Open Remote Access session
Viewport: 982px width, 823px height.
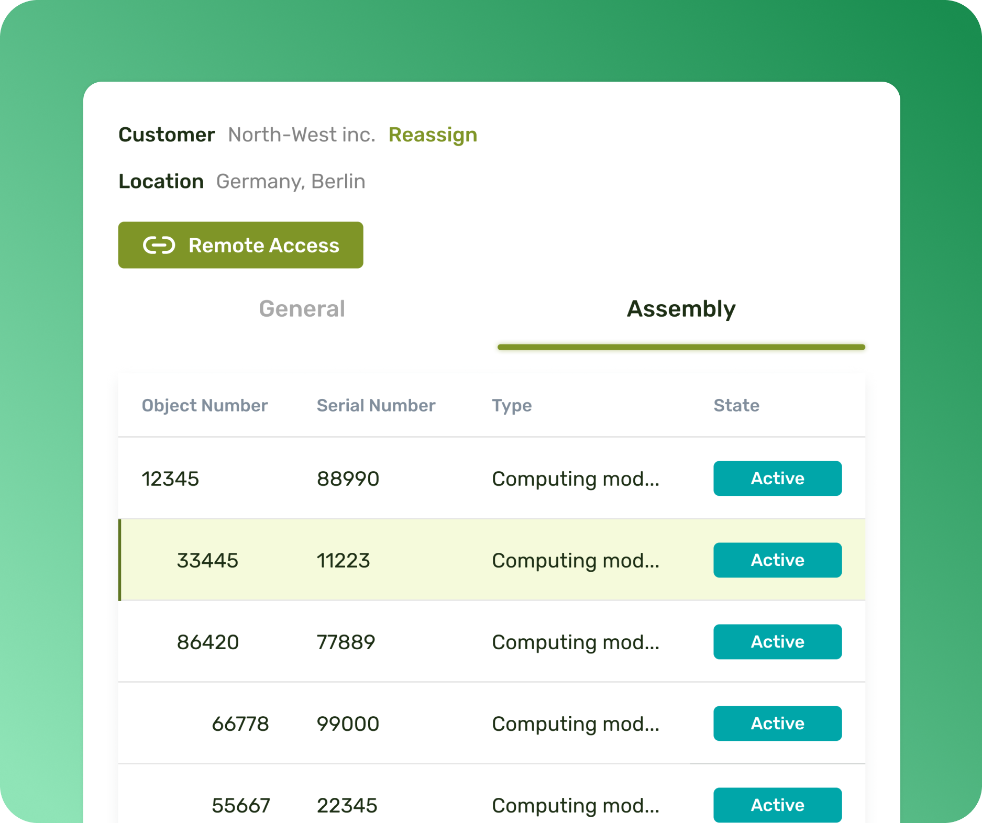pyautogui.click(x=240, y=244)
